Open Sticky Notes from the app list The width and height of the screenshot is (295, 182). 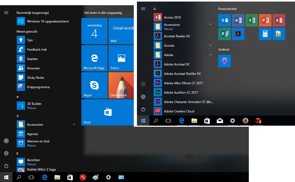35,78
